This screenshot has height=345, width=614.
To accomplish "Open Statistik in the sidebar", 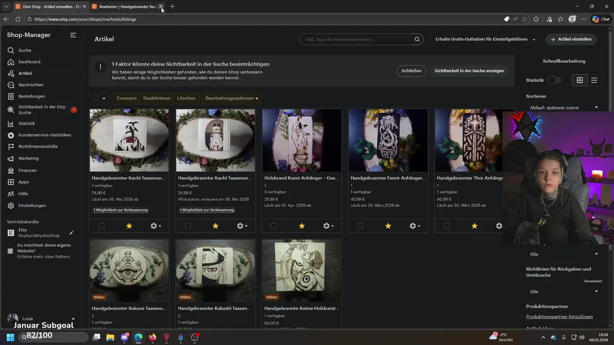I will (26, 124).
